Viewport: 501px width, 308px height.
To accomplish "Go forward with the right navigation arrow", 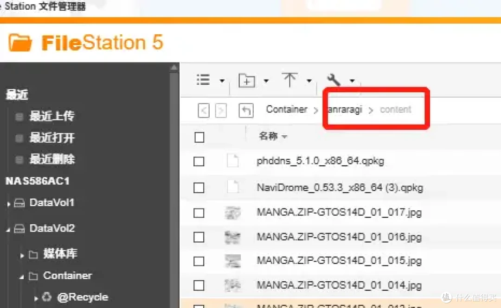I will (221, 111).
